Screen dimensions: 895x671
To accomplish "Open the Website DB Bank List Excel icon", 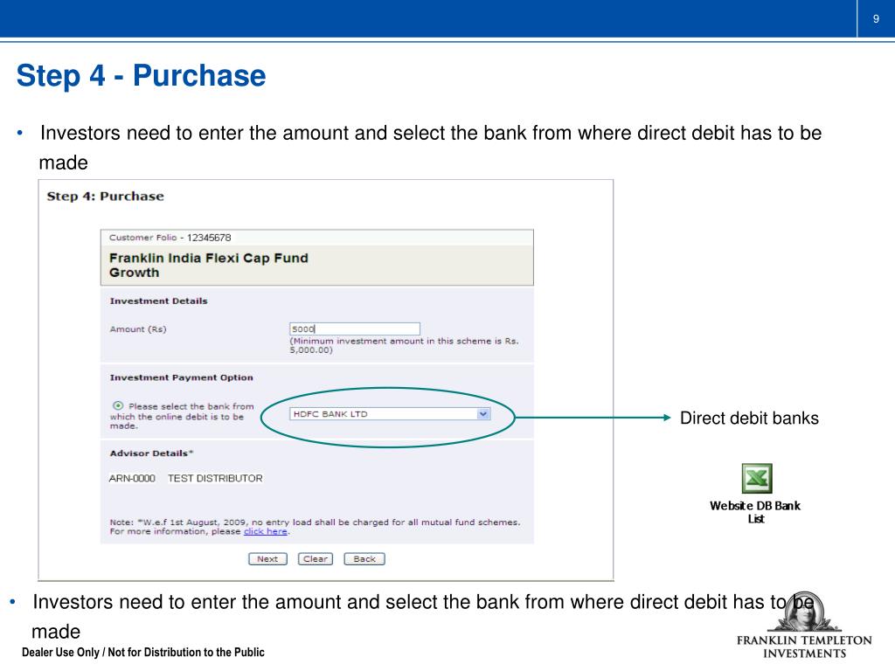I will pos(756,478).
